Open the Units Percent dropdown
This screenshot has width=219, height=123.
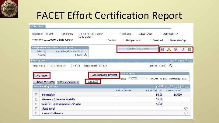(138, 78)
